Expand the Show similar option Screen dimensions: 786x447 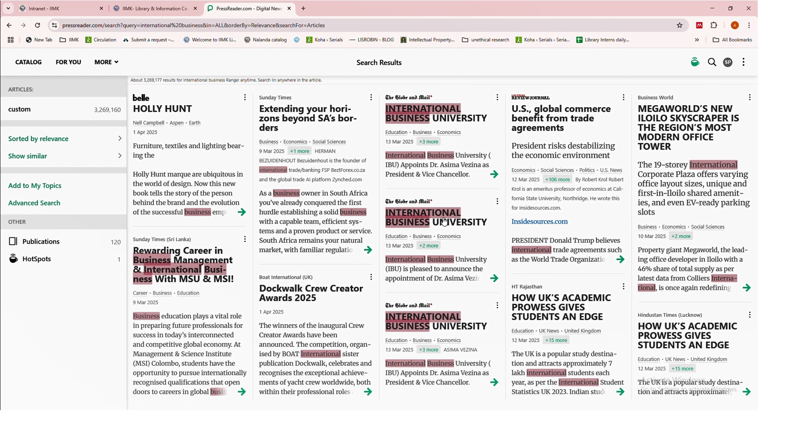point(64,156)
